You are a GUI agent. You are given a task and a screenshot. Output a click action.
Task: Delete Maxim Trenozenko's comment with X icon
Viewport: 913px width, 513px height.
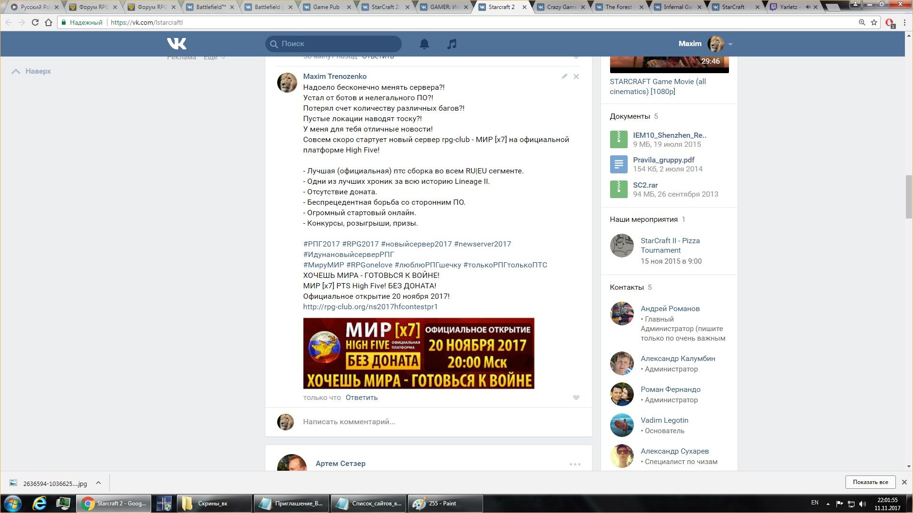[576, 76]
